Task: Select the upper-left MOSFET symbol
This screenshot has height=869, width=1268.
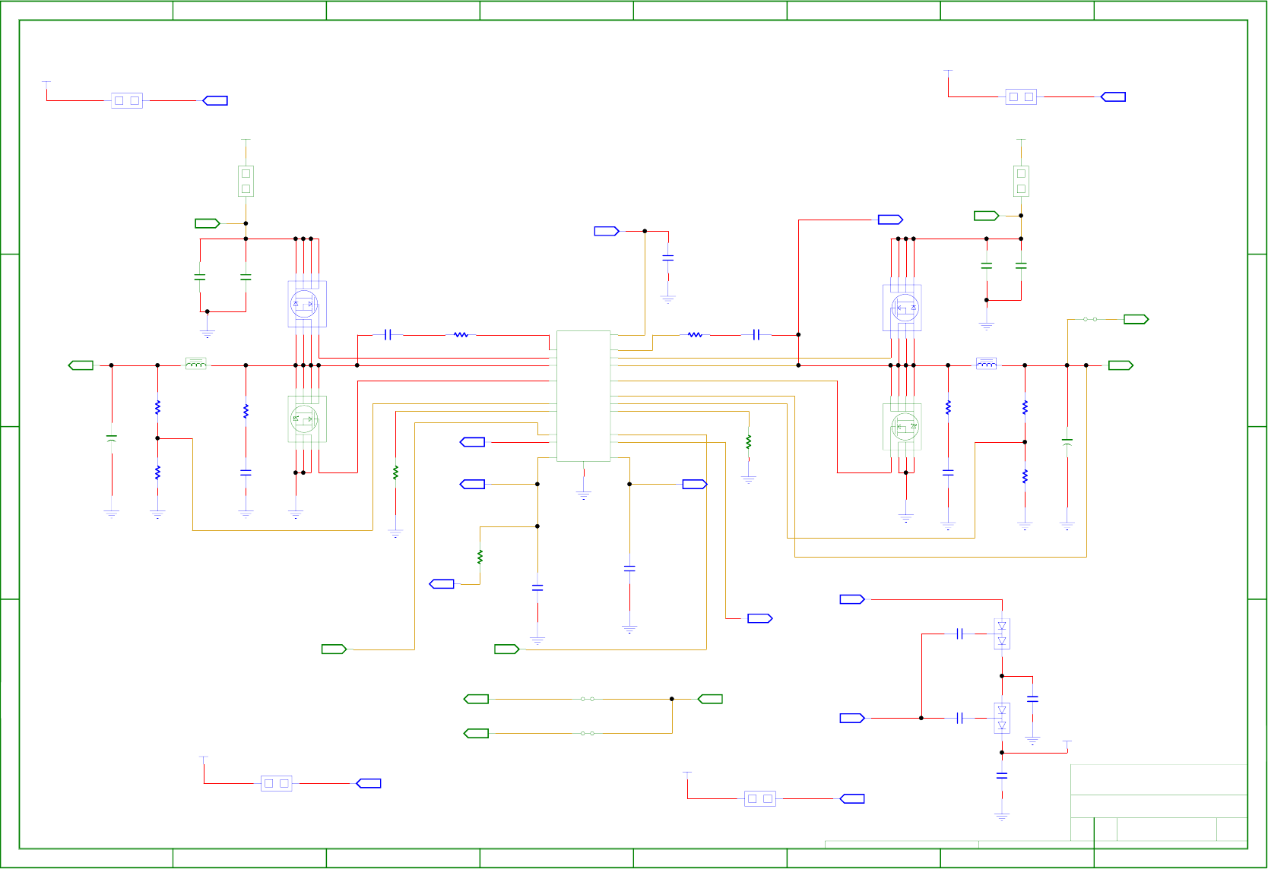Action: pos(307,304)
